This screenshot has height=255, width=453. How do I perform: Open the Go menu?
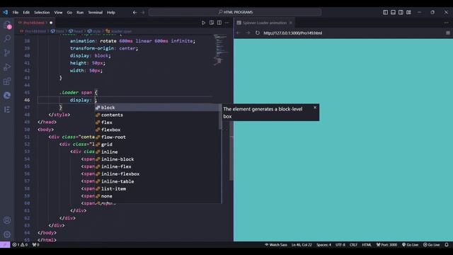tap(69, 13)
